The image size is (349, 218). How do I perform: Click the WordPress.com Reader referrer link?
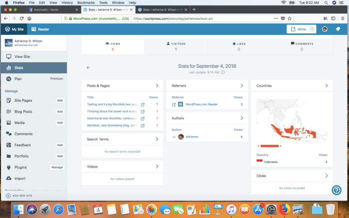click(201, 104)
